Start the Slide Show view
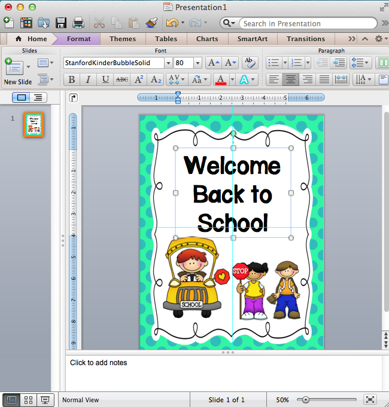 point(45,400)
